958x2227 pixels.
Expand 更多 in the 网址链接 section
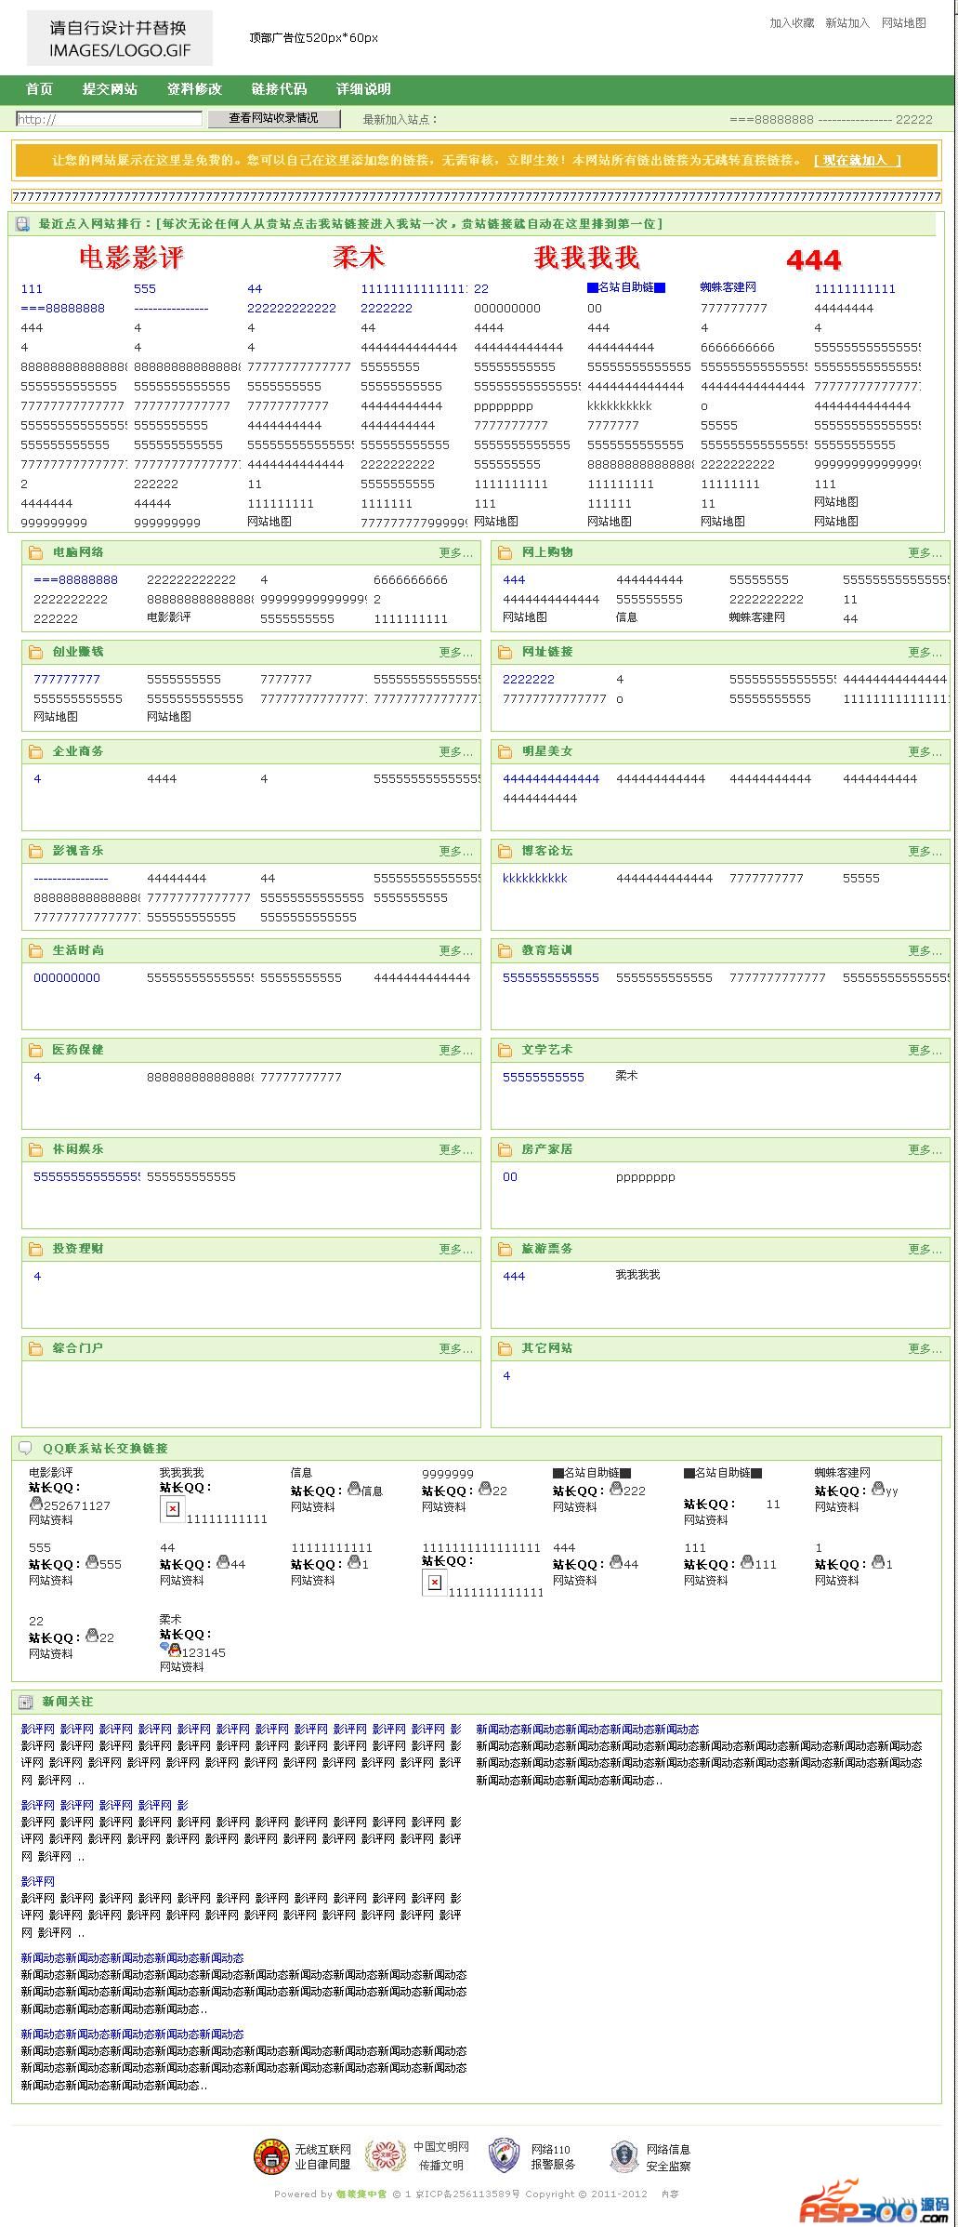point(925,652)
